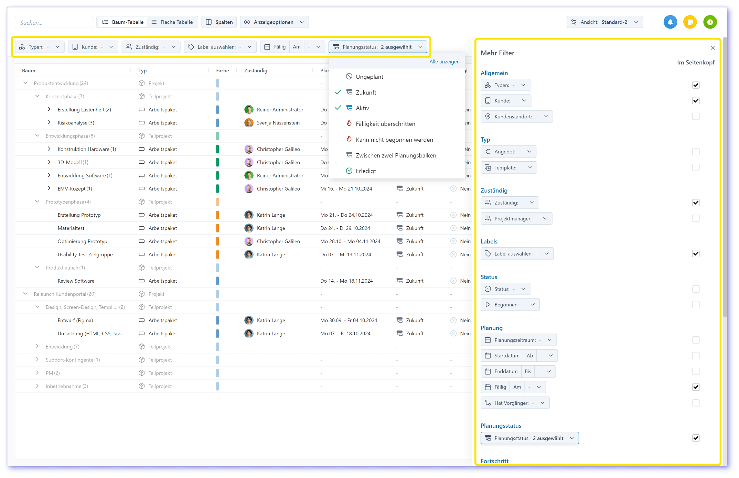This screenshot has height=478, width=739.
Task: Open the yellow sticky note icon
Action: pyautogui.click(x=690, y=22)
